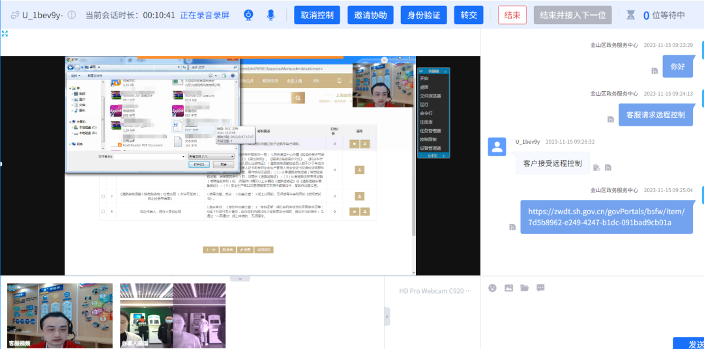Click the back arrow in file dialog

pyautogui.click(x=70, y=67)
